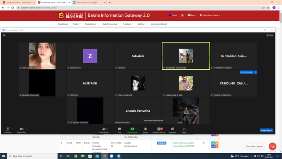Bookmark this page with star icon
282x159 pixels.
click(268, 8)
